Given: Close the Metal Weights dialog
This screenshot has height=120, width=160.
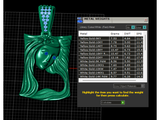Looking at the screenshot, I should click(x=146, y=20).
